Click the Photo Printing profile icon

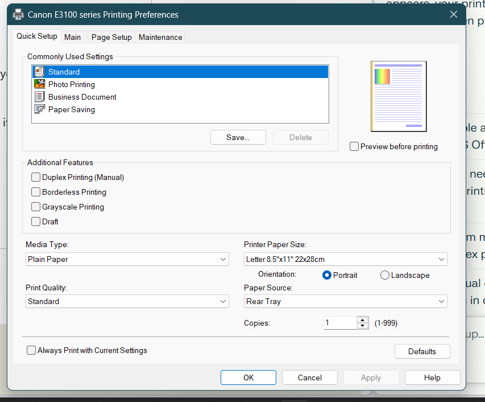[x=40, y=84]
